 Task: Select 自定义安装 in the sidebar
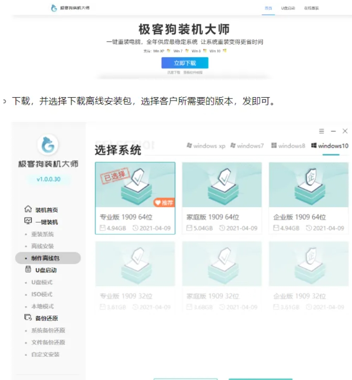[45, 355]
